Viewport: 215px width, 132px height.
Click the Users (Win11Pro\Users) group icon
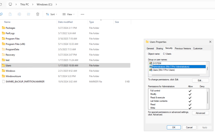pyautogui.click(x=151, y=70)
